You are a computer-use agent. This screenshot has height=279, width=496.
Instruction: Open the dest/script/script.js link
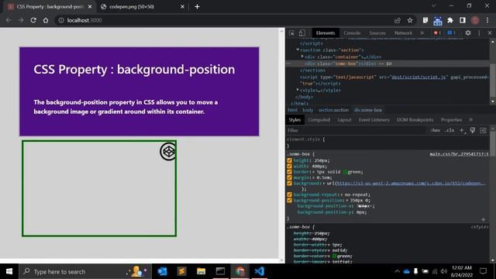418,77
